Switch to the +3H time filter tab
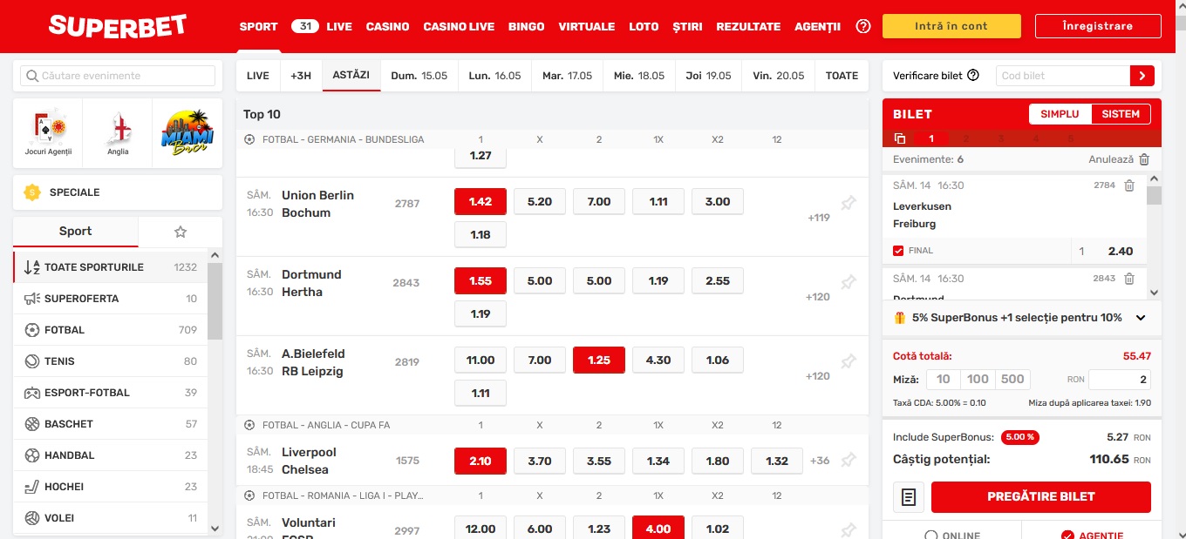This screenshot has width=1186, height=539. pyautogui.click(x=301, y=76)
